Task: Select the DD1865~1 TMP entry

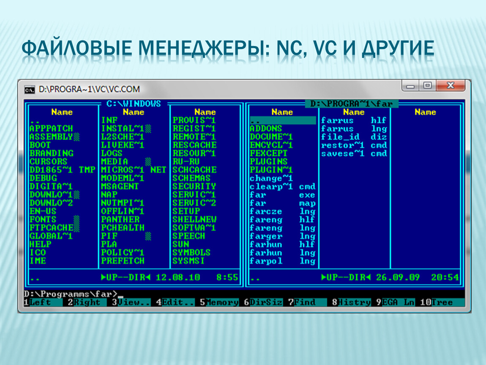Action: tap(62, 170)
